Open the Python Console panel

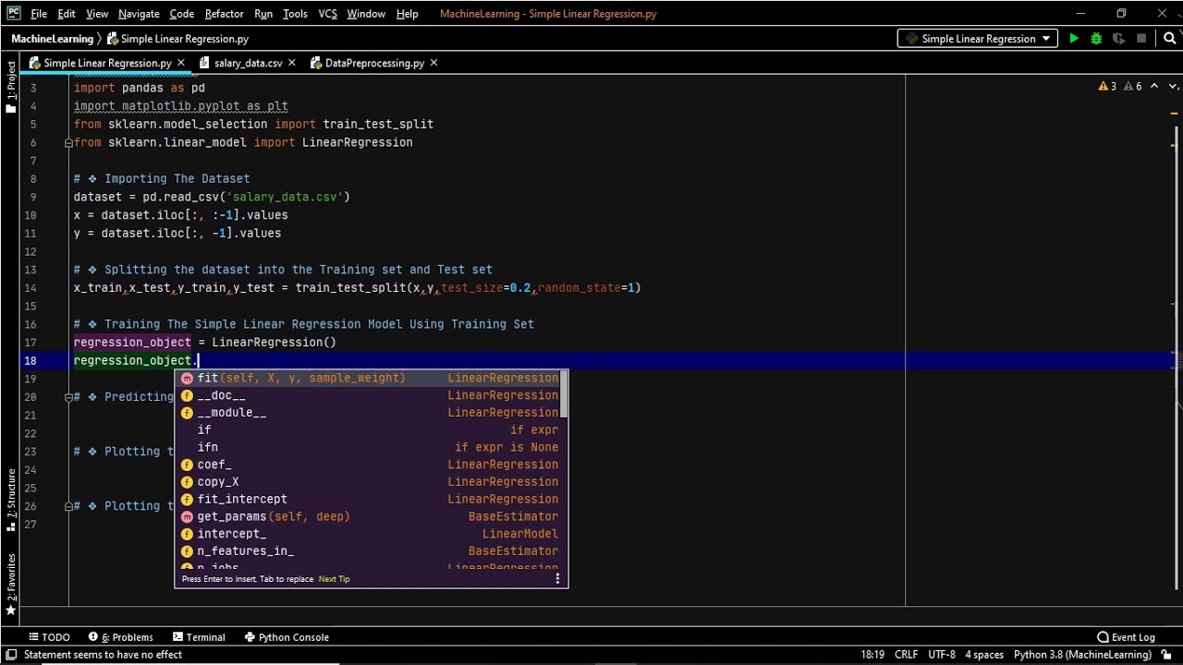(x=287, y=637)
